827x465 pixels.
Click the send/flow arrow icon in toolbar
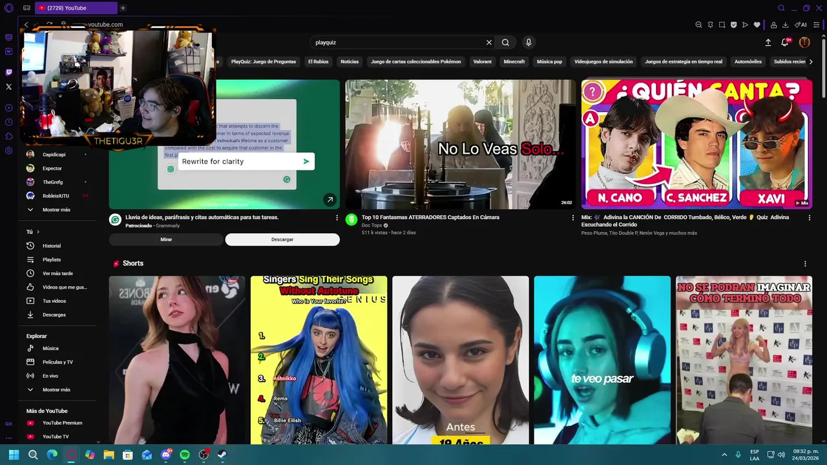pos(745,25)
